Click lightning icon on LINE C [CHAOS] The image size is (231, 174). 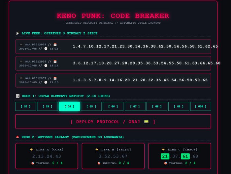(x=163, y=149)
